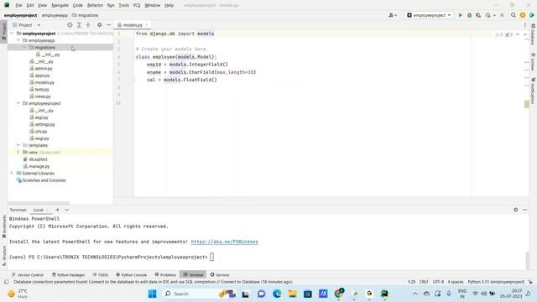Open the orange IDE updates icon
Screen dimensions: 537x302
tap(523, 15)
